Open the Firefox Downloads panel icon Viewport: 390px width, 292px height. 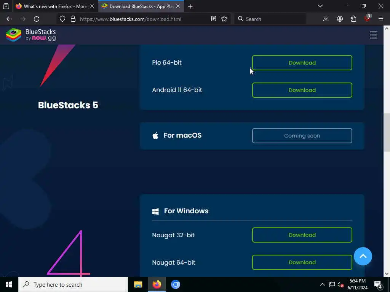(x=326, y=19)
